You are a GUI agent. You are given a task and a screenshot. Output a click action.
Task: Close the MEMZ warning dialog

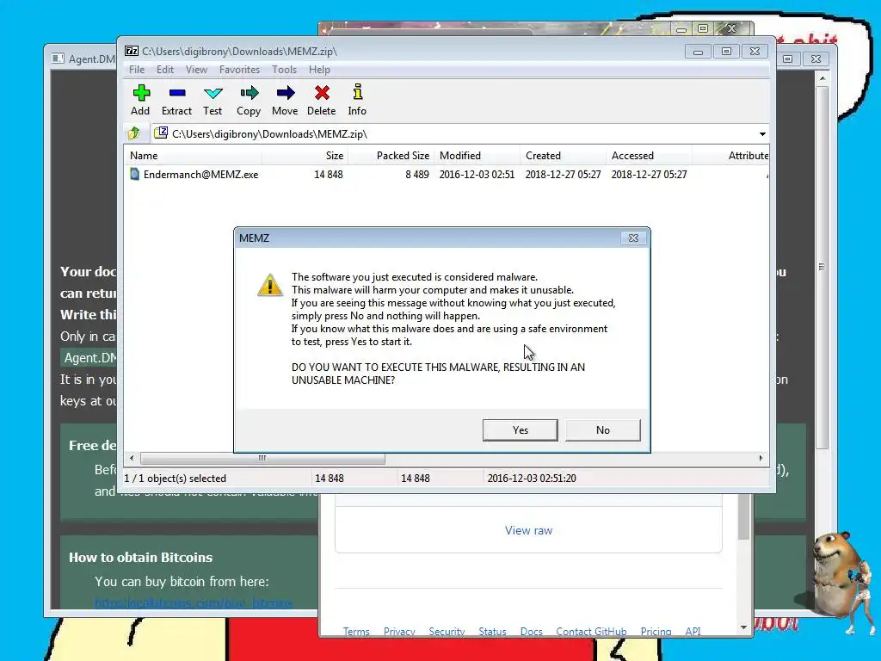(633, 238)
